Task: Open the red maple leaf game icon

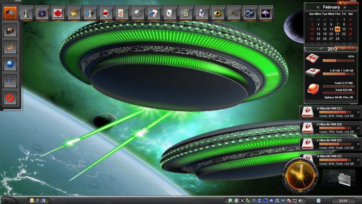Action: coord(58,13)
